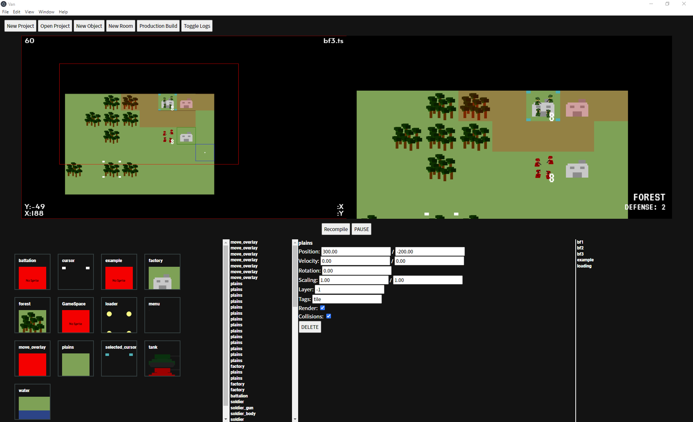The width and height of the screenshot is (693, 422).
Task: Click the plains color swatch thumbnail
Action: (x=75, y=364)
